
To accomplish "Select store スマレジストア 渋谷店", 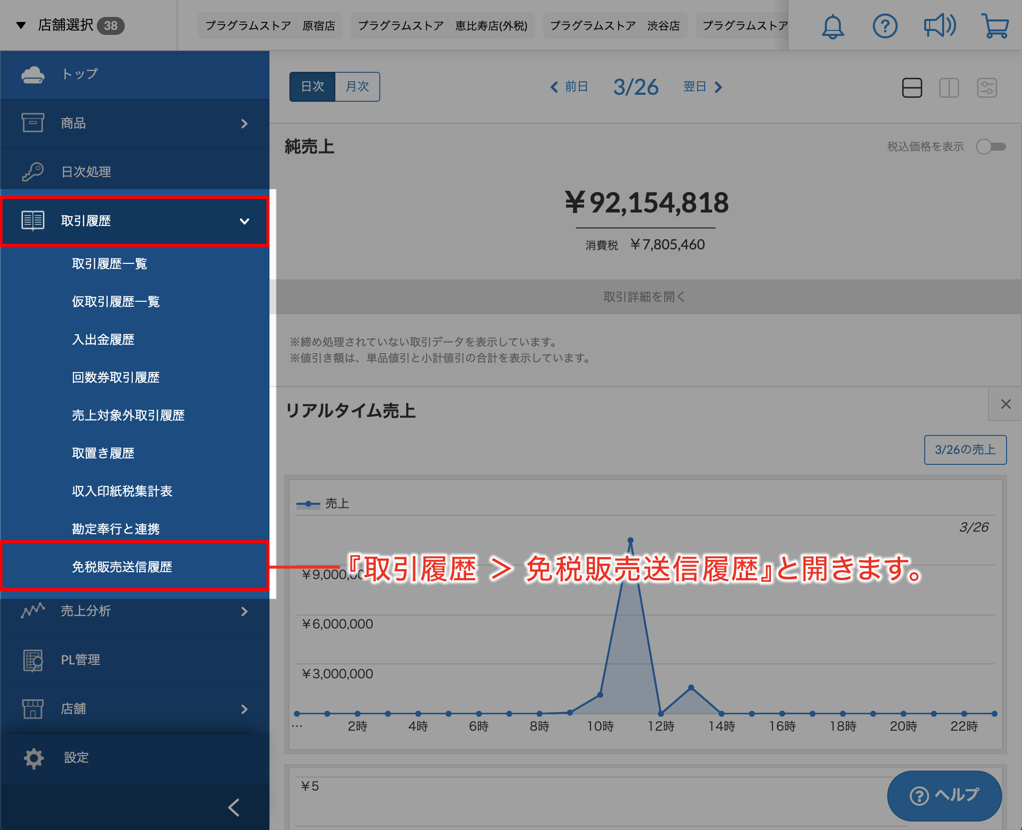I will (615, 25).
